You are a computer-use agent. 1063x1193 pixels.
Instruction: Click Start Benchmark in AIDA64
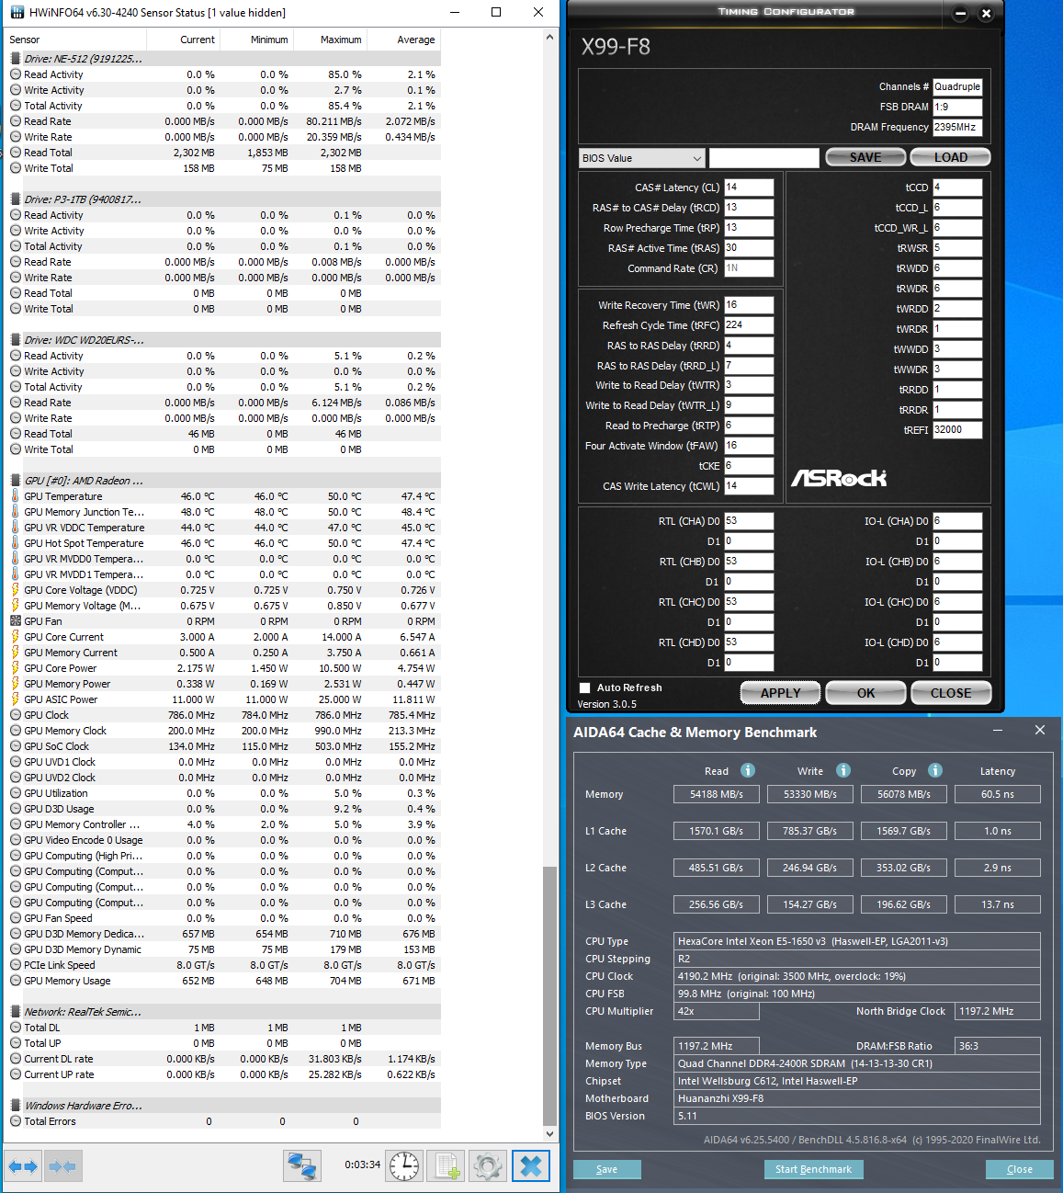(x=813, y=1169)
